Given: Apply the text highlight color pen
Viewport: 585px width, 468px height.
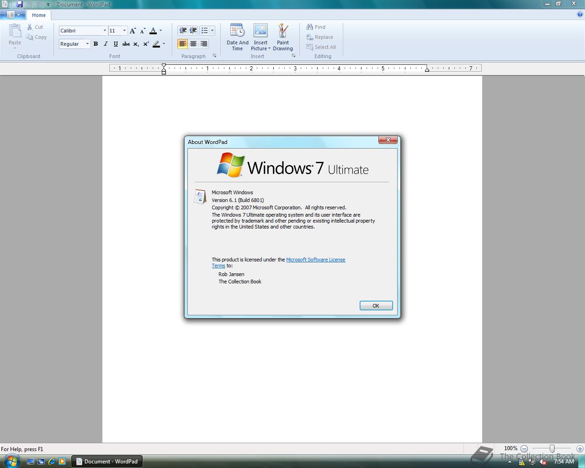Looking at the screenshot, I should click(x=156, y=44).
